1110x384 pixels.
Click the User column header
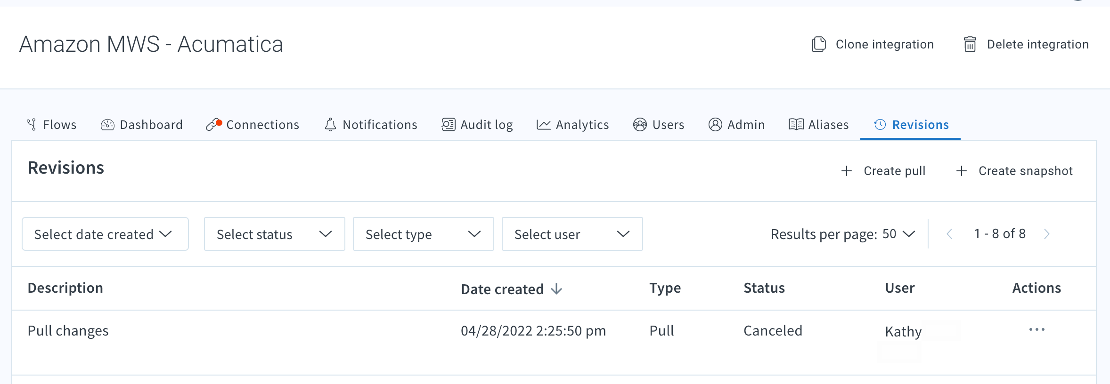900,288
